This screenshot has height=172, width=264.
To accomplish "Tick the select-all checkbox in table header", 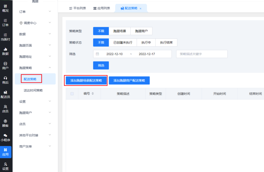I will point(72,94).
